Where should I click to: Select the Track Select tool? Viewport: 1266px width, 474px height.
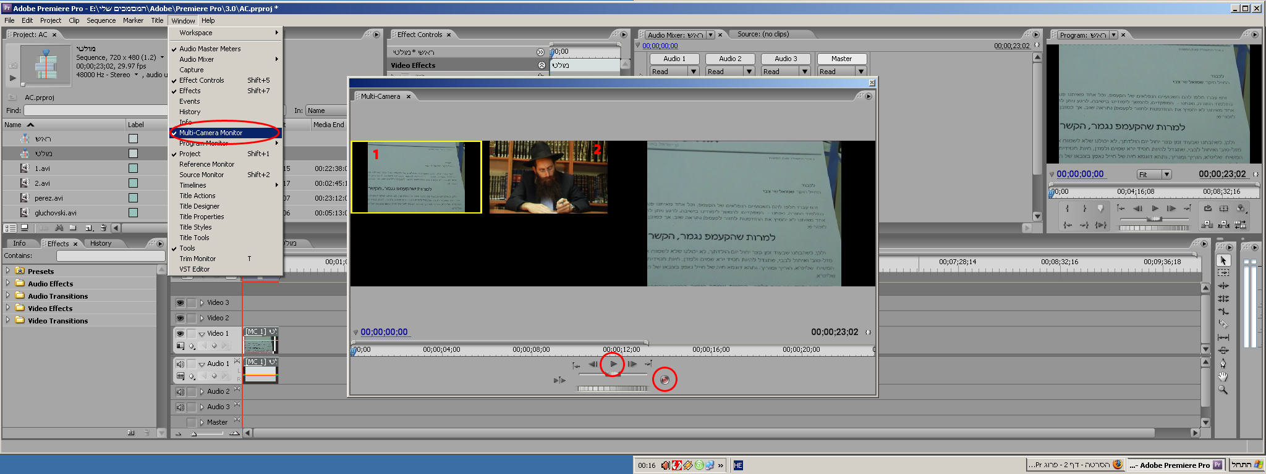[x=1223, y=273]
